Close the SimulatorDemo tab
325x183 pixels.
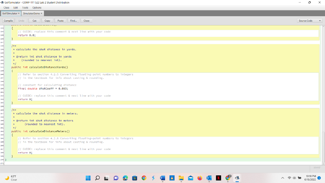42,13
